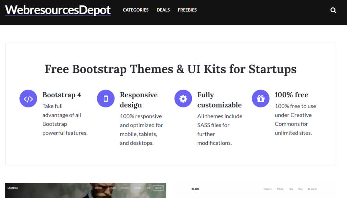Click the search magnifier icon in header

[x=333, y=10]
